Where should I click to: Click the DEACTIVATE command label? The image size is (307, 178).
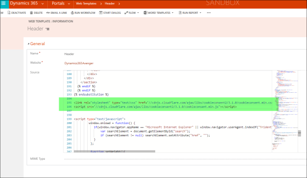click(x=19, y=13)
